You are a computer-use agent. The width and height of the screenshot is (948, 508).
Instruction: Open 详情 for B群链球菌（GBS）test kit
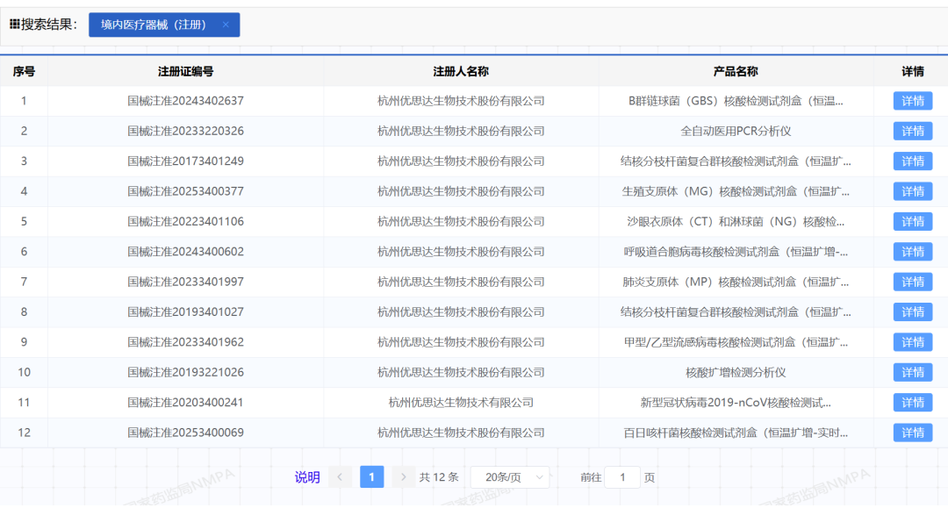(913, 101)
